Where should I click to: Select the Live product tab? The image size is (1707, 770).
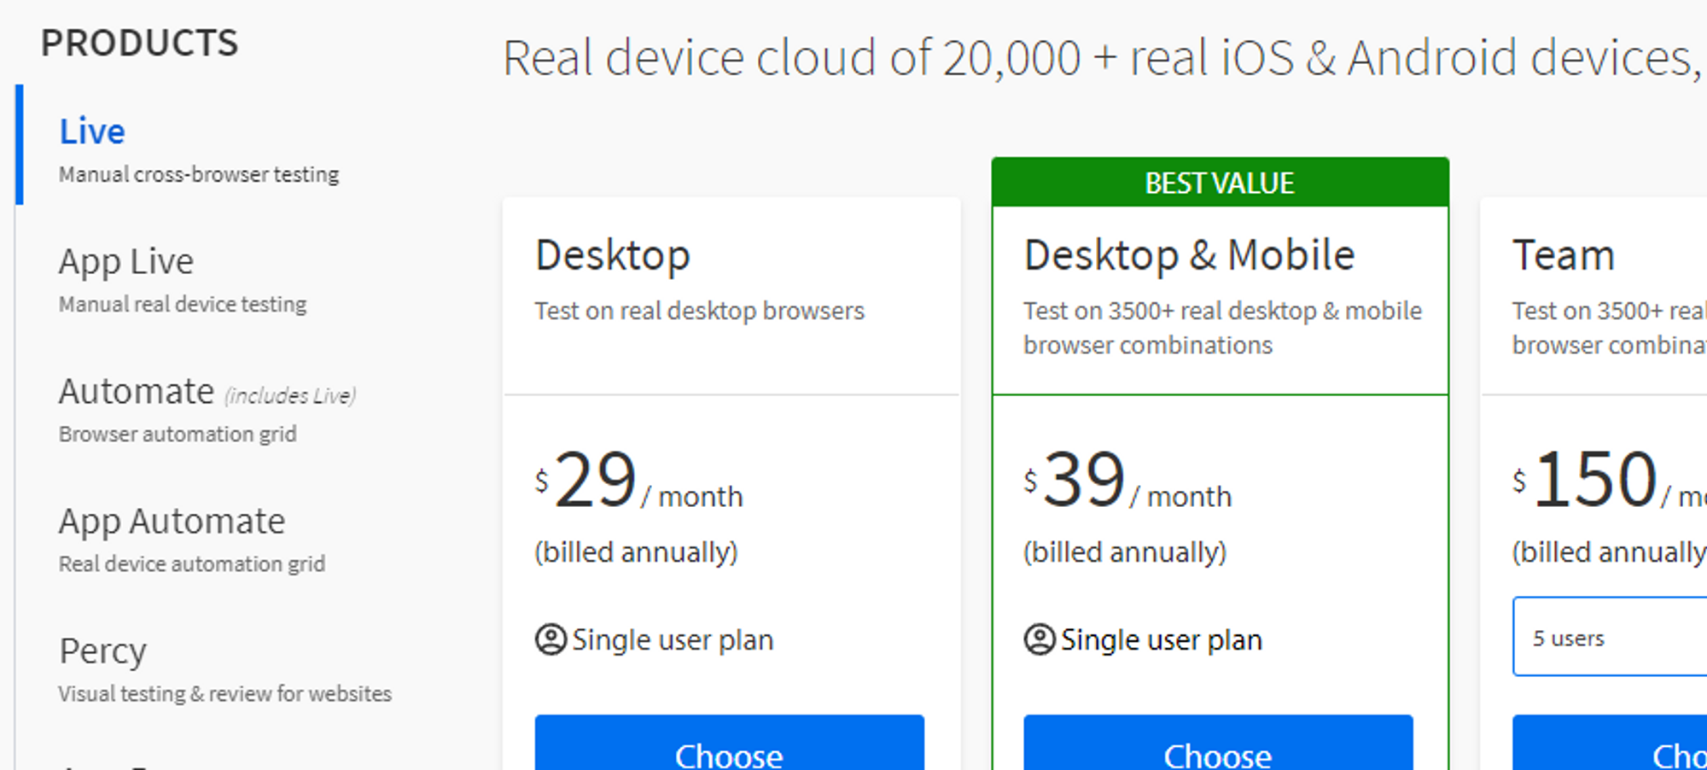pyautogui.click(x=92, y=131)
